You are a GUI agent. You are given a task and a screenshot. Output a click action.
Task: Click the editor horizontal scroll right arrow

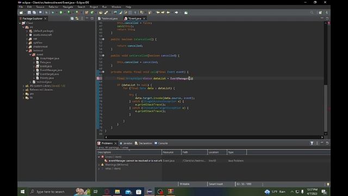[322, 137]
